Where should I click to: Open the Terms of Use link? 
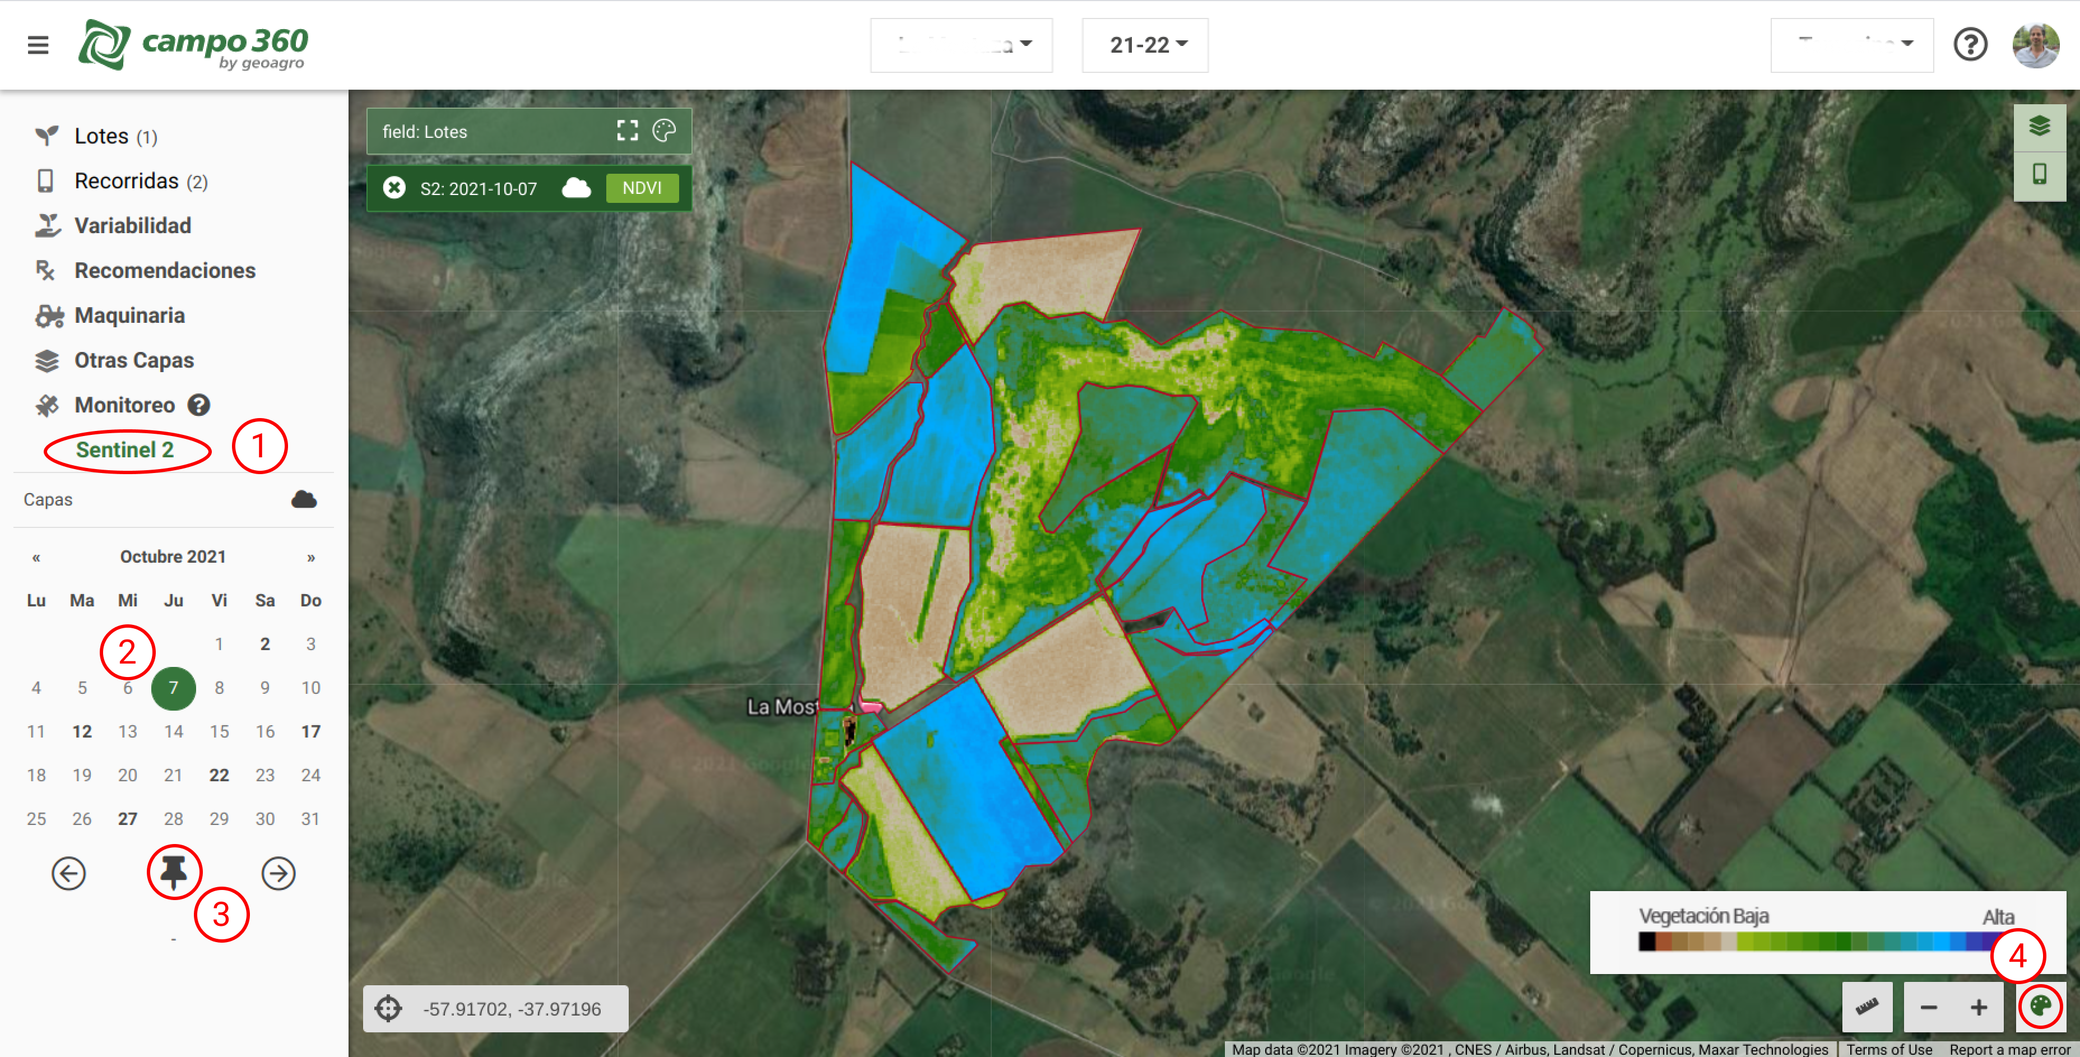click(x=1888, y=1049)
